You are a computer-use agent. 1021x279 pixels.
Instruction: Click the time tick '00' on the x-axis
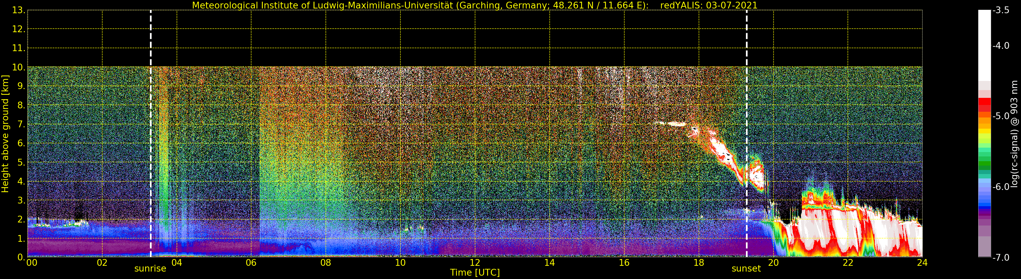point(32,263)
